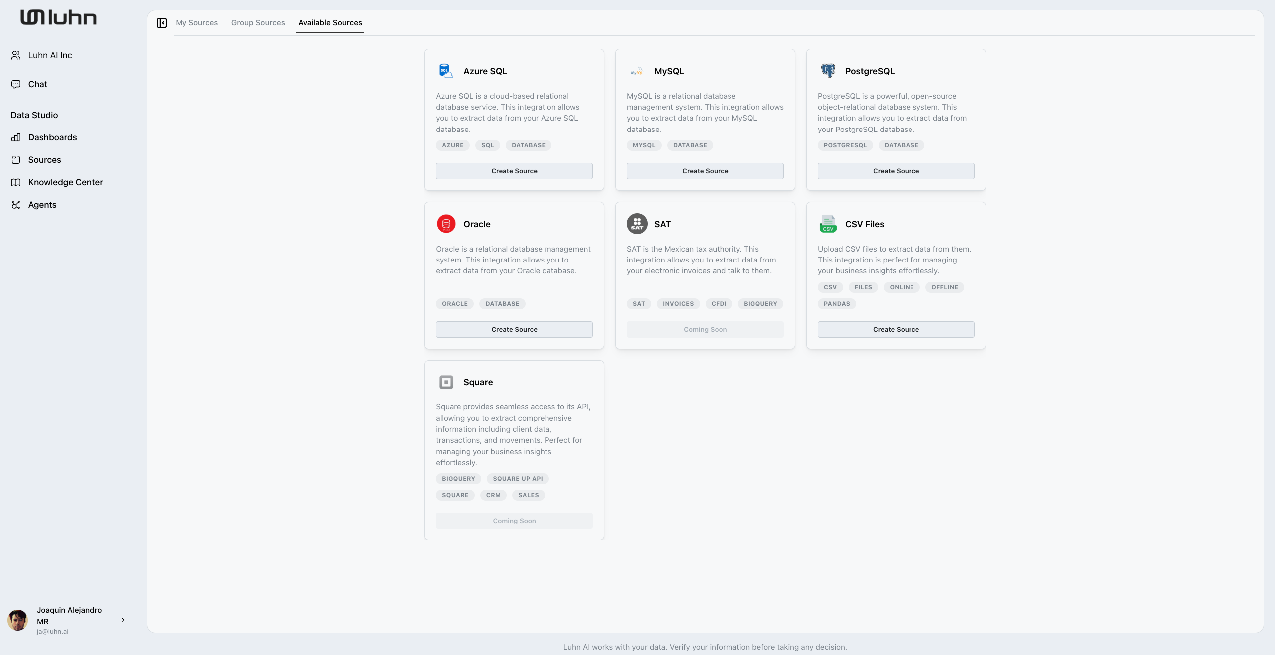Click the CRM tag on Square card
The width and height of the screenshot is (1275, 655).
point(493,495)
